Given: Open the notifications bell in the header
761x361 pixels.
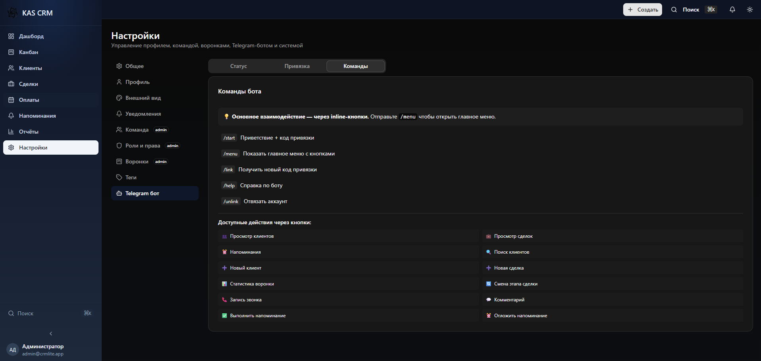Looking at the screenshot, I should click(732, 10).
